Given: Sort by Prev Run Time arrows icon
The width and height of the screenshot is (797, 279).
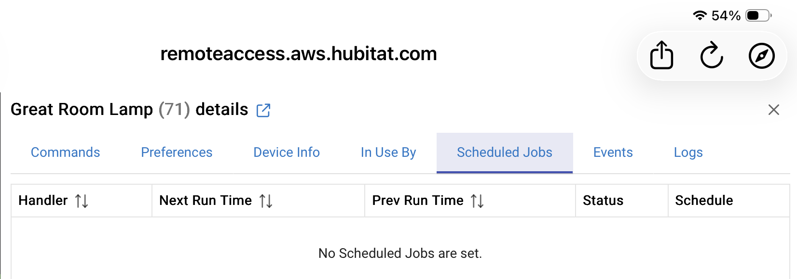Looking at the screenshot, I should [477, 201].
